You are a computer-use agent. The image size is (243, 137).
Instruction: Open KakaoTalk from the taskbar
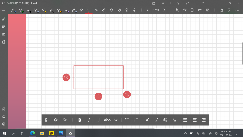coord(51,133)
